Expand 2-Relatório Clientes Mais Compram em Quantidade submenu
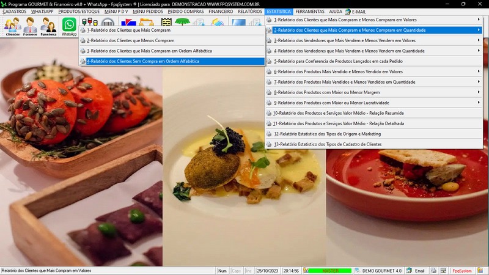The height and width of the screenshot is (275, 489). pos(373,30)
